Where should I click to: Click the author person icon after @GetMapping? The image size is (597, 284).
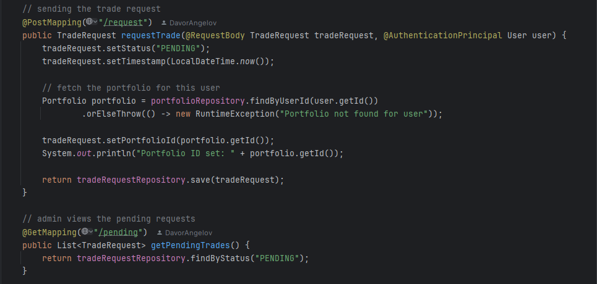(x=160, y=233)
